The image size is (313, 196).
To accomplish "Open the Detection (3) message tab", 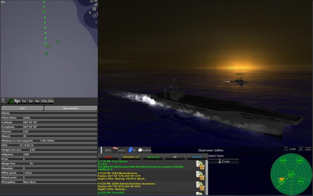I will (131, 156).
